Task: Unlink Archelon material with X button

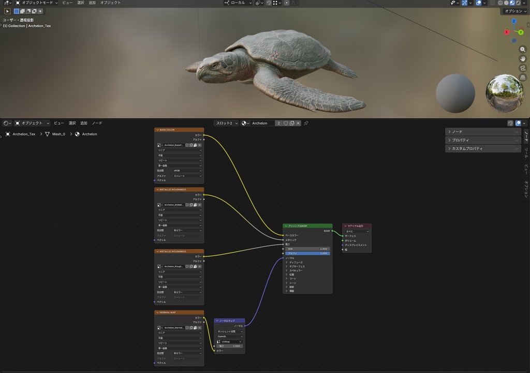Action: [x=298, y=123]
